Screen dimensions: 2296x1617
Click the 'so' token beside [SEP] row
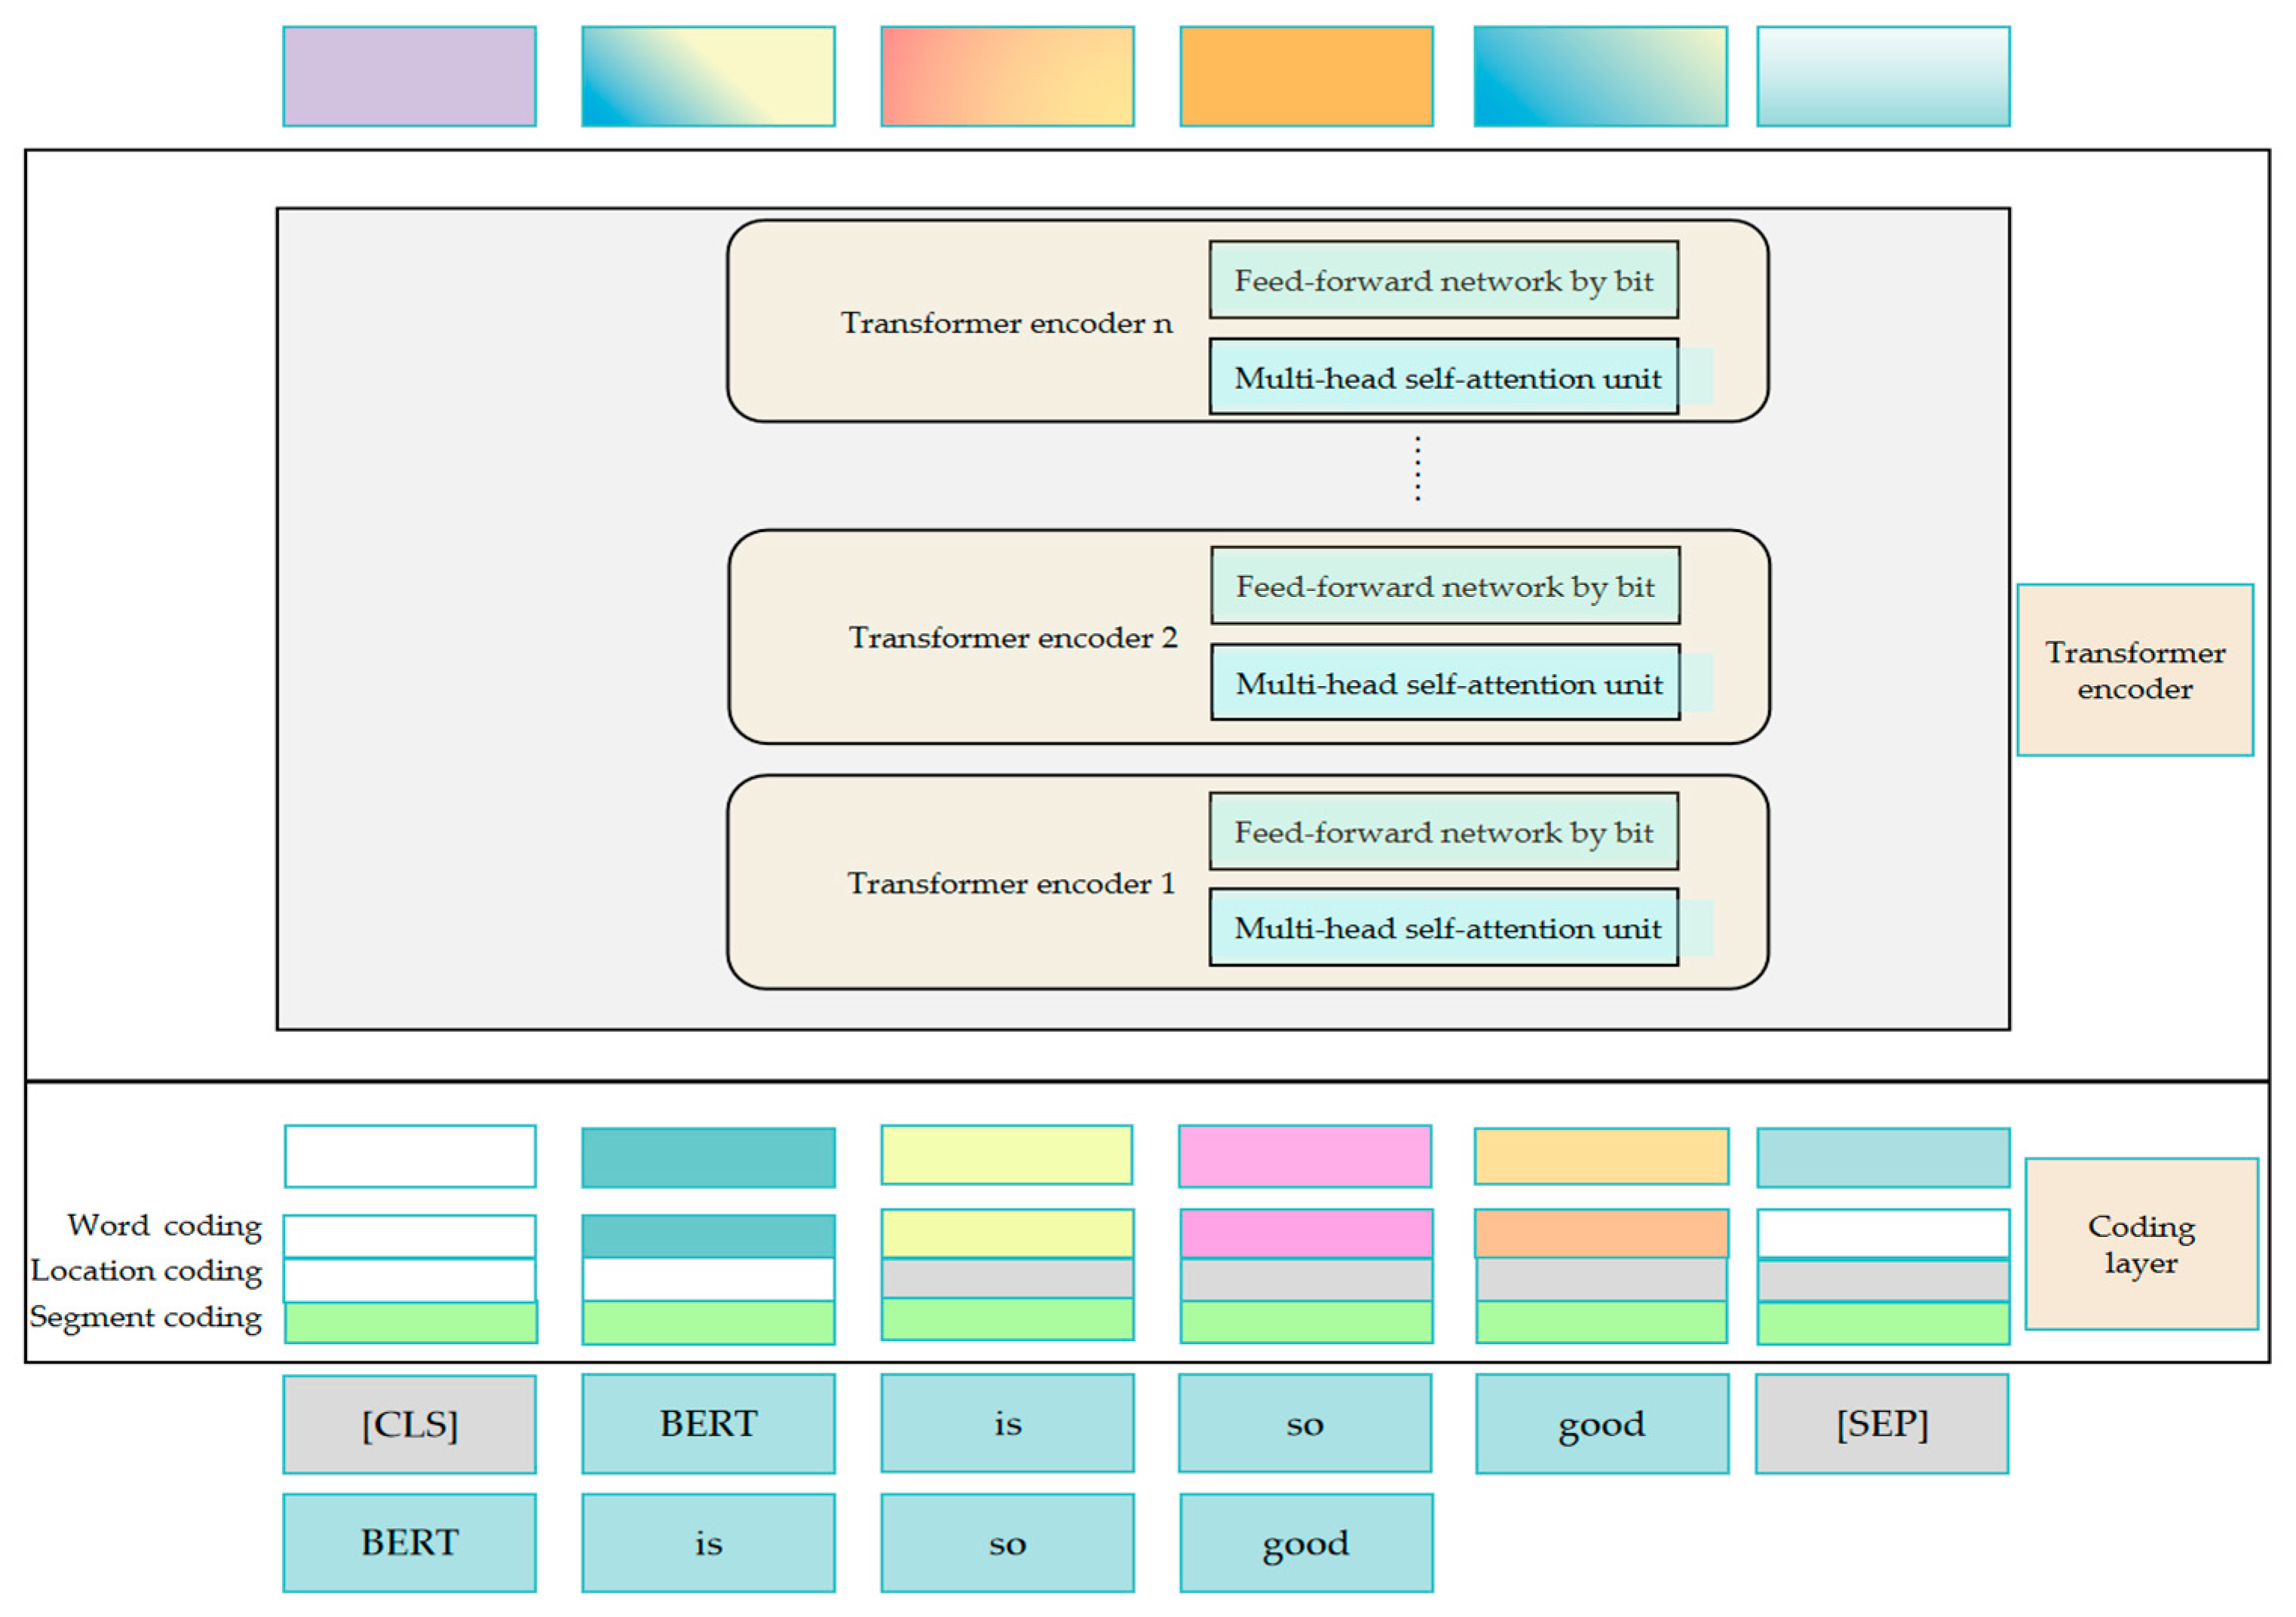click(x=1305, y=1424)
